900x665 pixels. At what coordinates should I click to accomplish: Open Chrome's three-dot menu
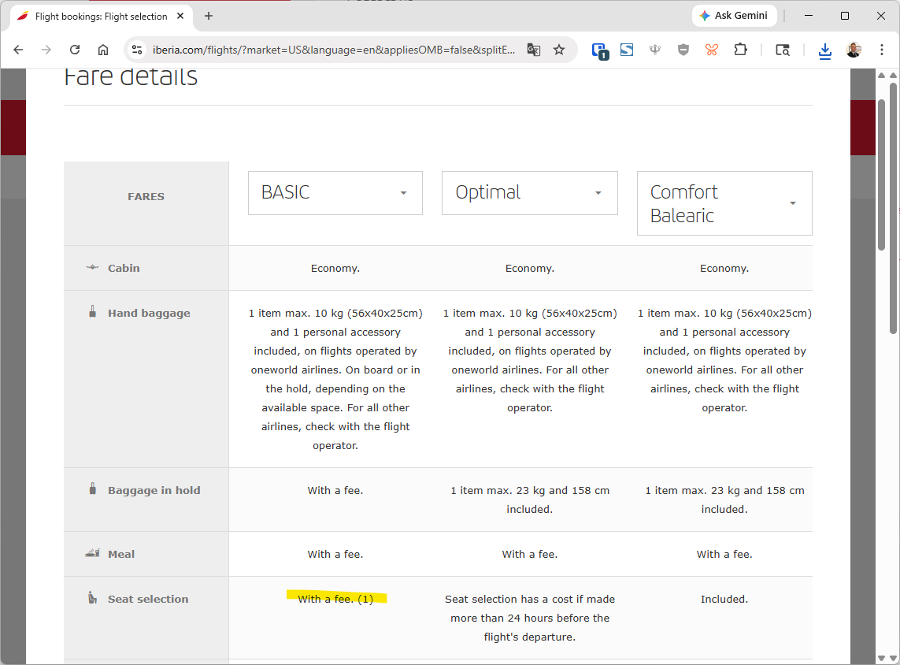pos(882,50)
